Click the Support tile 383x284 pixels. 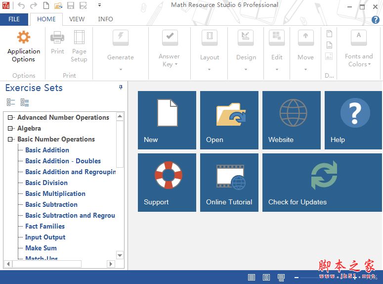coord(167,183)
